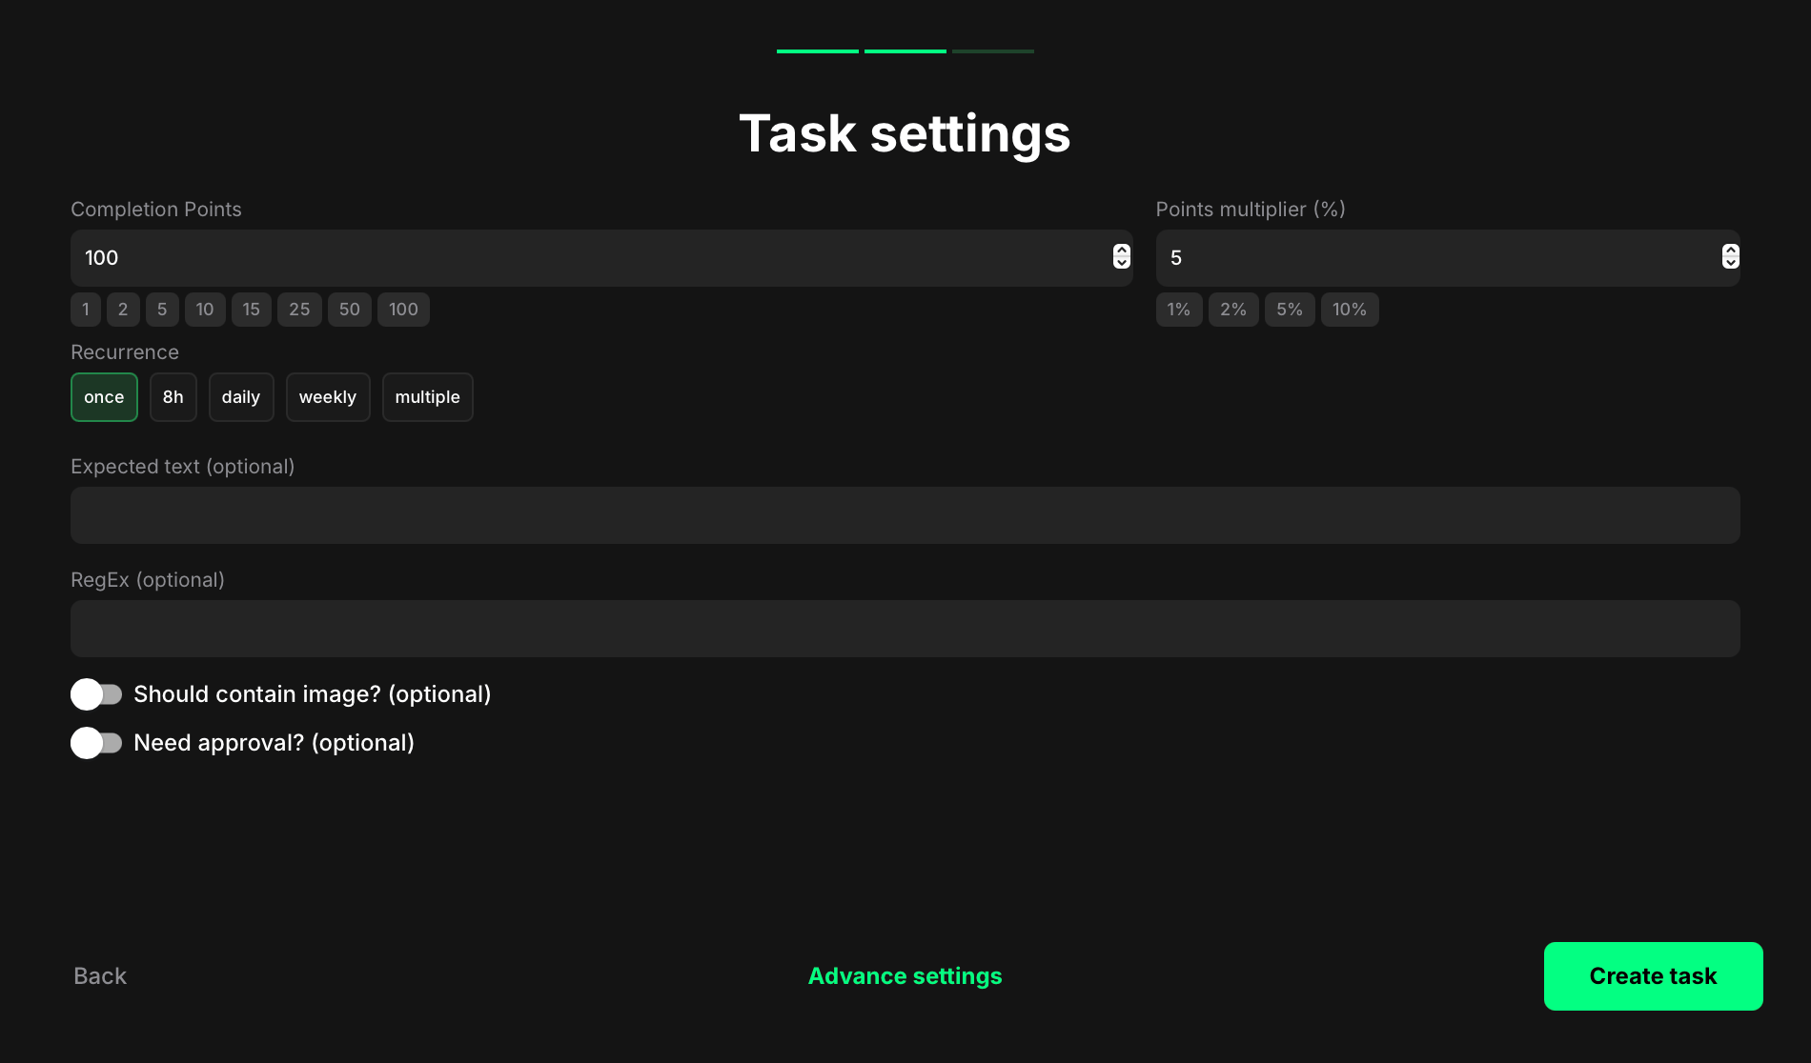Click the Create task button
Image resolution: width=1811 pixels, height=1063 pixels.
[x=1654, y=976]
